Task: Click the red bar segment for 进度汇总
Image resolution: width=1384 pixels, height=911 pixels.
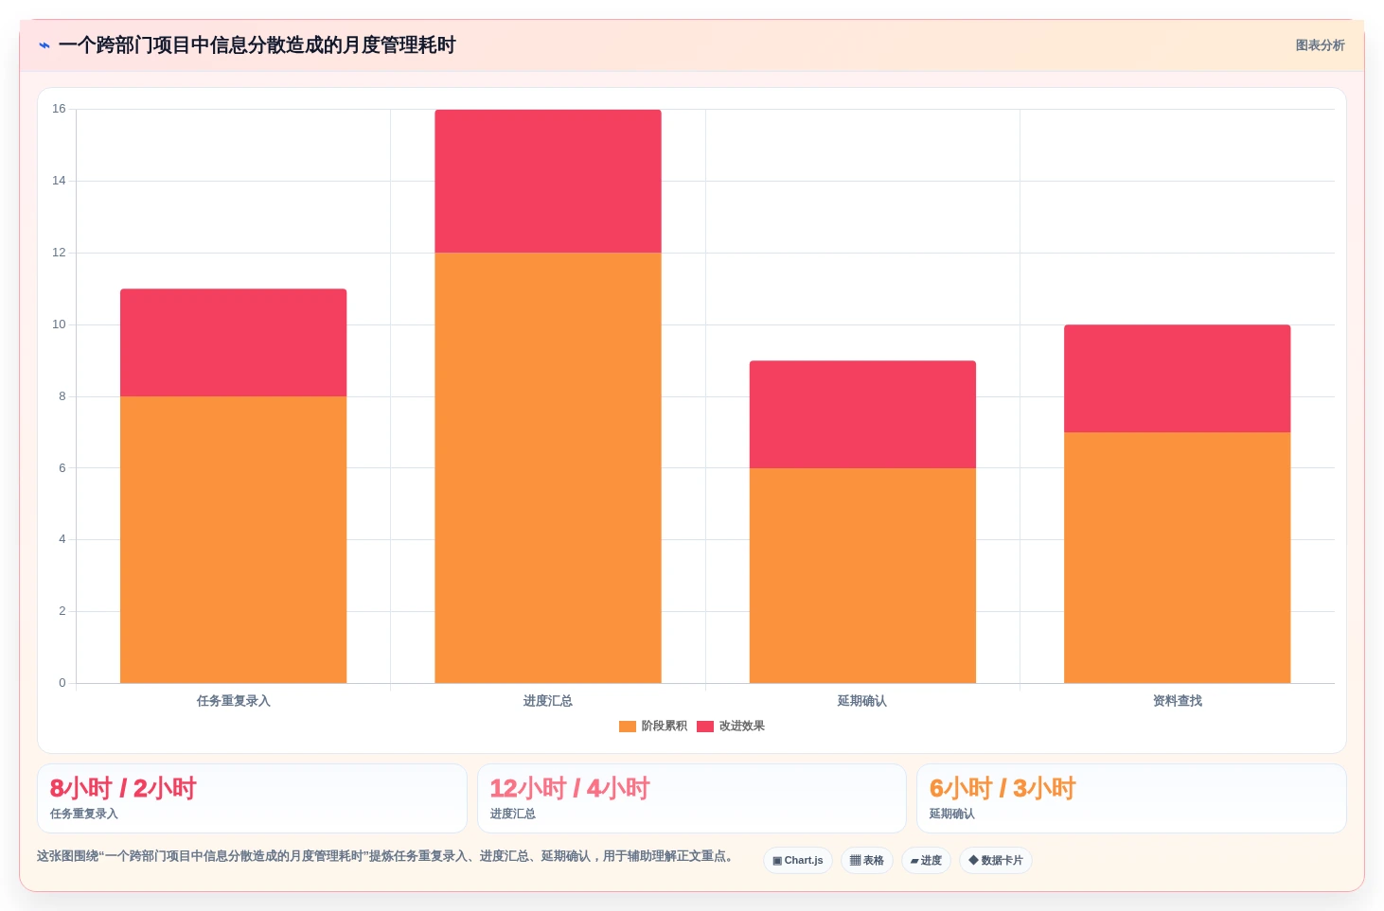Action: click(x=548, y=181)
